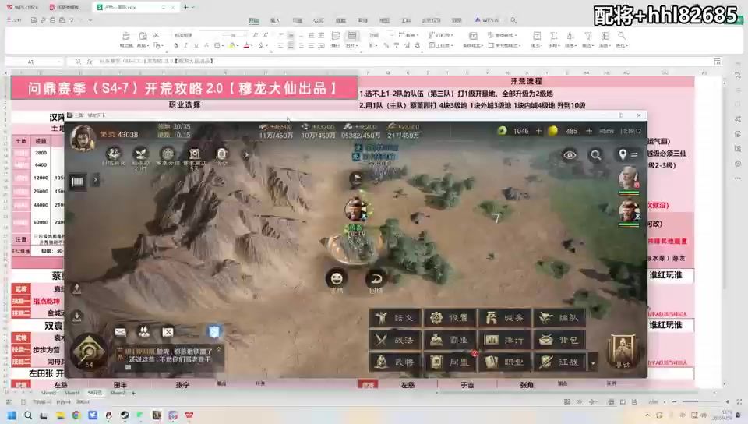Open the 排行 rankings panel

click(x=504, y=340)
